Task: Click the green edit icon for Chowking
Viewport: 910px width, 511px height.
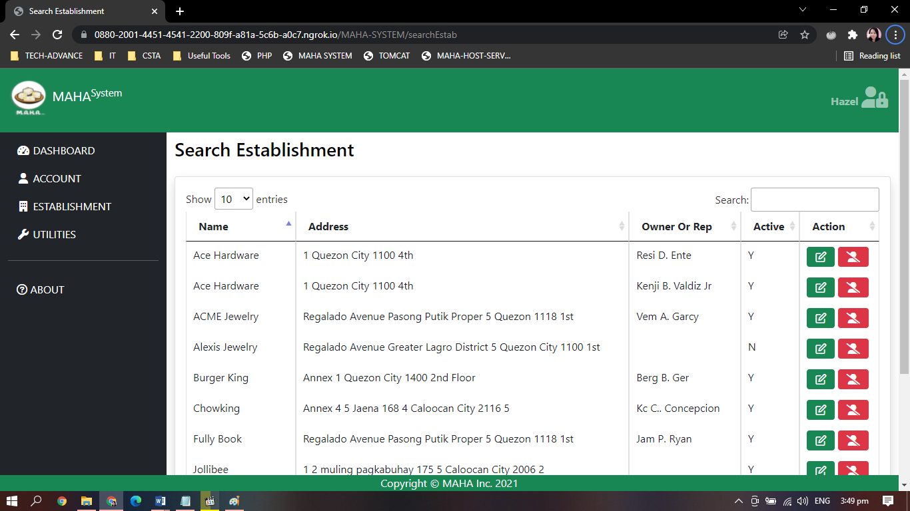Action: [x=821, y=410]
